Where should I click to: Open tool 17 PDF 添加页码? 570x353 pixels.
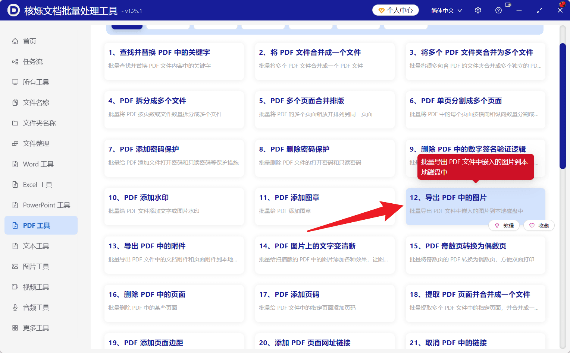pos(325,303)
